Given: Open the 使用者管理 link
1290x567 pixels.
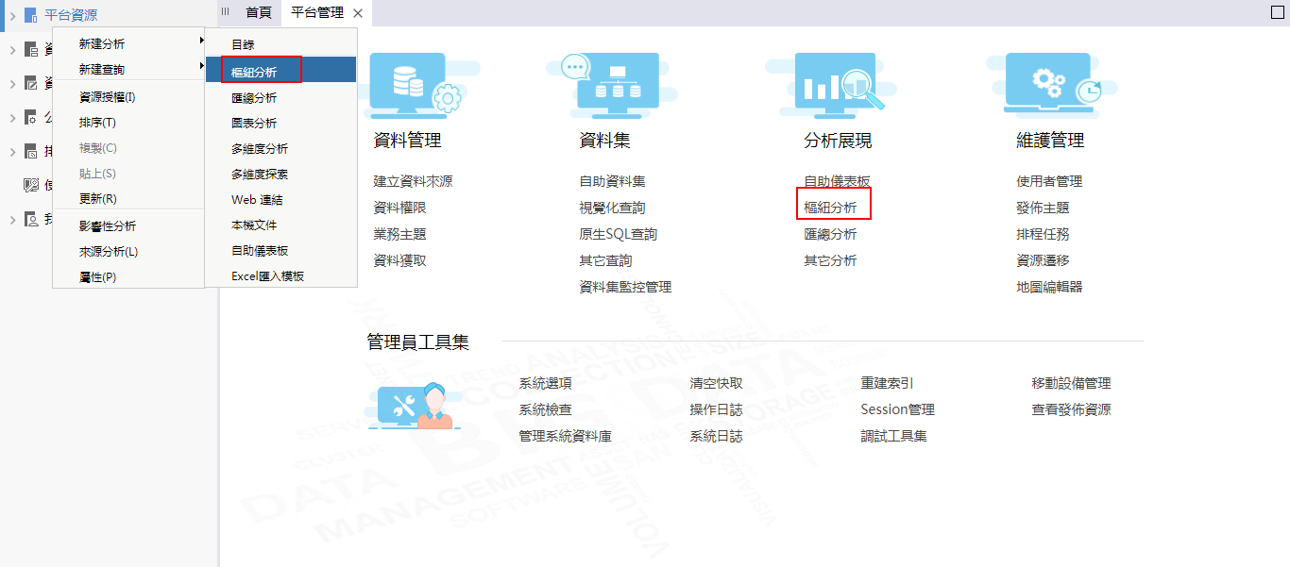Looking at the screenshot, I should point(1049,181).
